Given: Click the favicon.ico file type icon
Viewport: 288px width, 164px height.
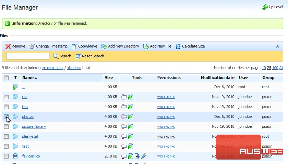Looking at the screenshot, I should 15,156.
